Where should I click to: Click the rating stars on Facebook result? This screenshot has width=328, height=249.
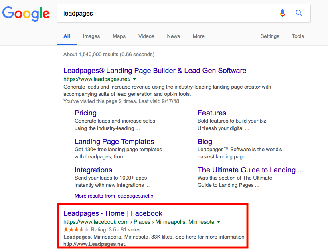point(76,229)
